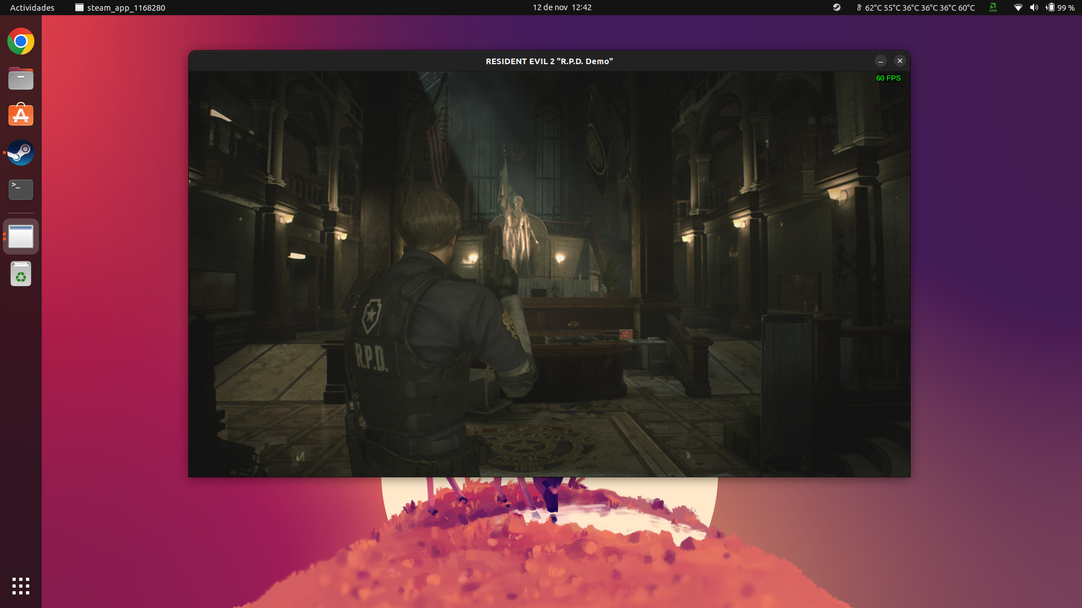Open steam_app_1168280 app menu
Viewport: 1082px width, 608px height.
pos(120,7)
